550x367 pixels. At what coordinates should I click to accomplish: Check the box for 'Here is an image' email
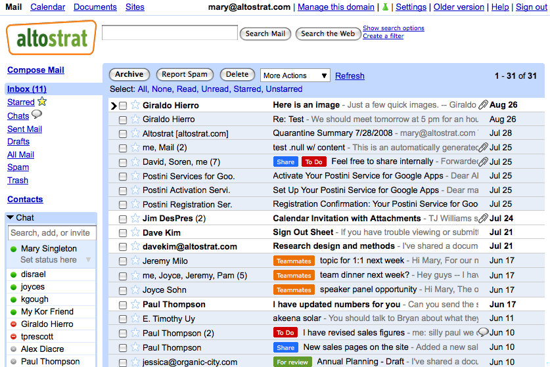[x=123, y=106]
